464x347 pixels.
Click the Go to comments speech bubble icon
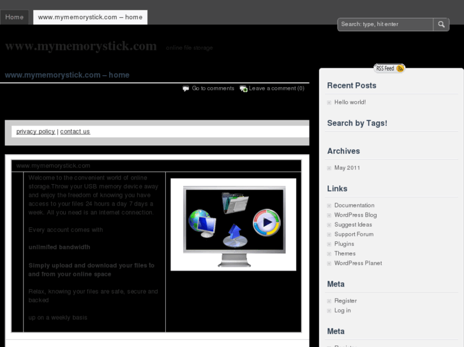click(x=186, y=89)
